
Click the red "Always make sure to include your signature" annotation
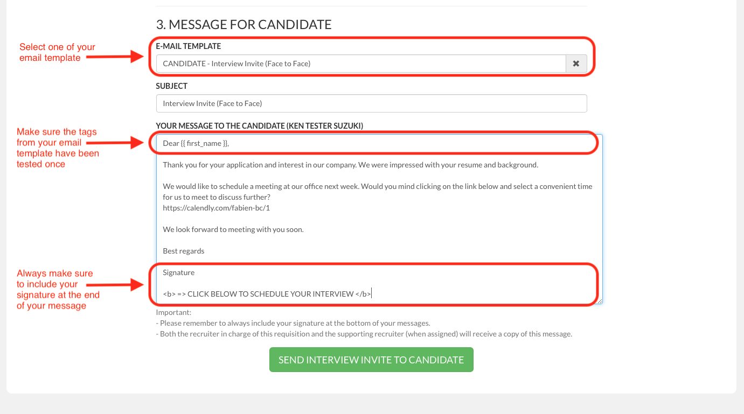(x=58, y=290)
